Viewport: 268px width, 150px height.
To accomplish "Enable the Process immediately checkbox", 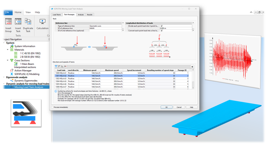I will [x=52, y=107].
